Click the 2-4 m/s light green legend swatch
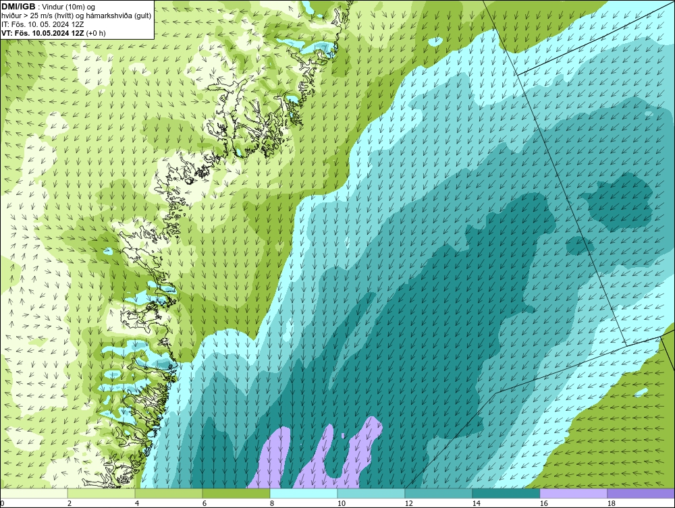The image size is (675, 508). (101, 493)
